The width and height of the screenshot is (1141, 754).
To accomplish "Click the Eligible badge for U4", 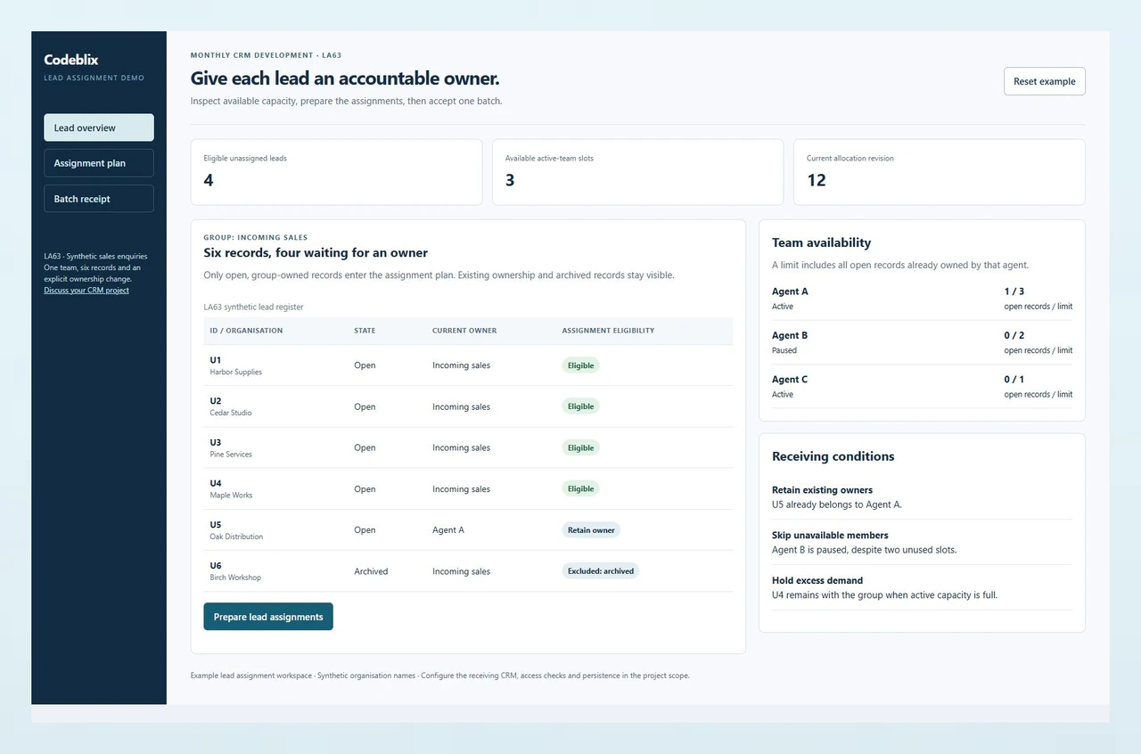I will coord(580,488).
